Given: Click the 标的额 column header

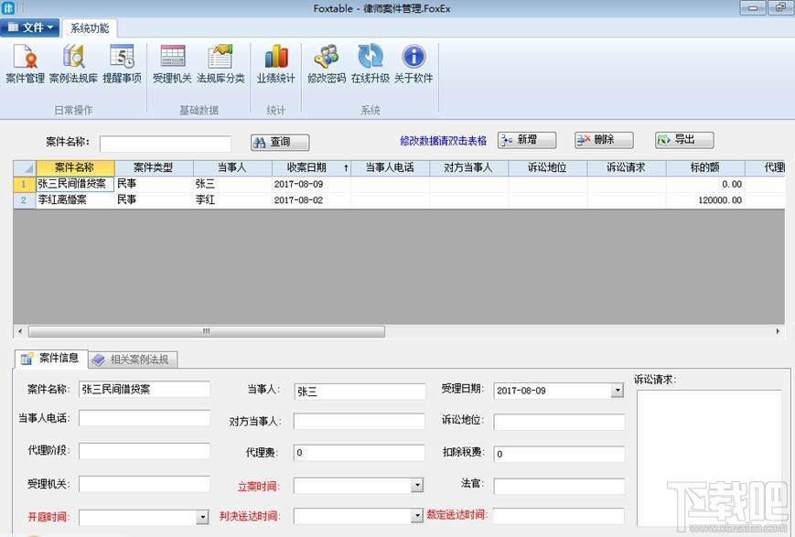Looking at the screenshot, I should [704, 167].
